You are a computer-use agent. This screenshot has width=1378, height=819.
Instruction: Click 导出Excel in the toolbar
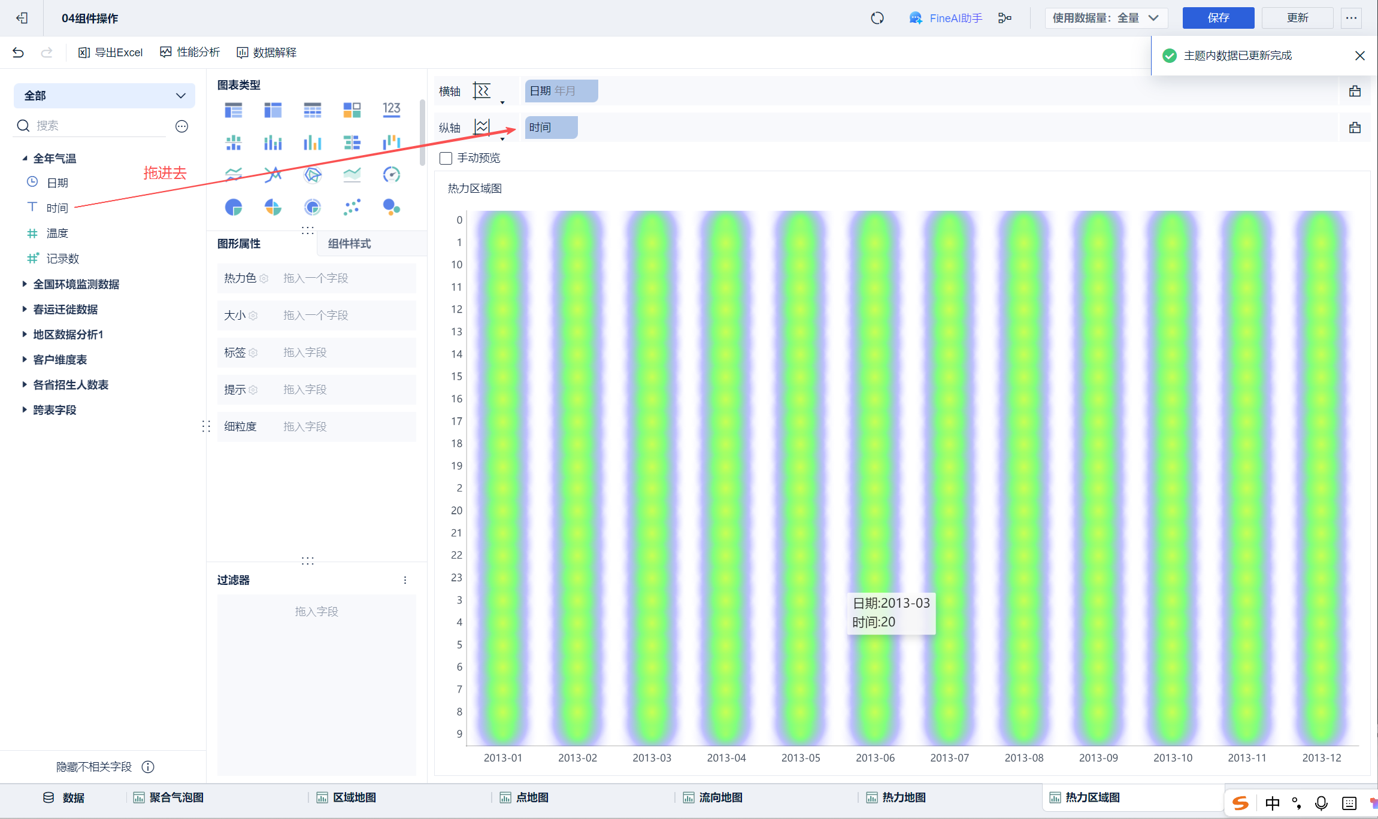(111, 53)
